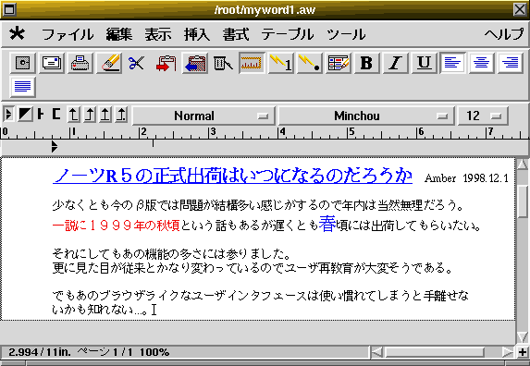Open the ファイル menu

pos(68,34)
